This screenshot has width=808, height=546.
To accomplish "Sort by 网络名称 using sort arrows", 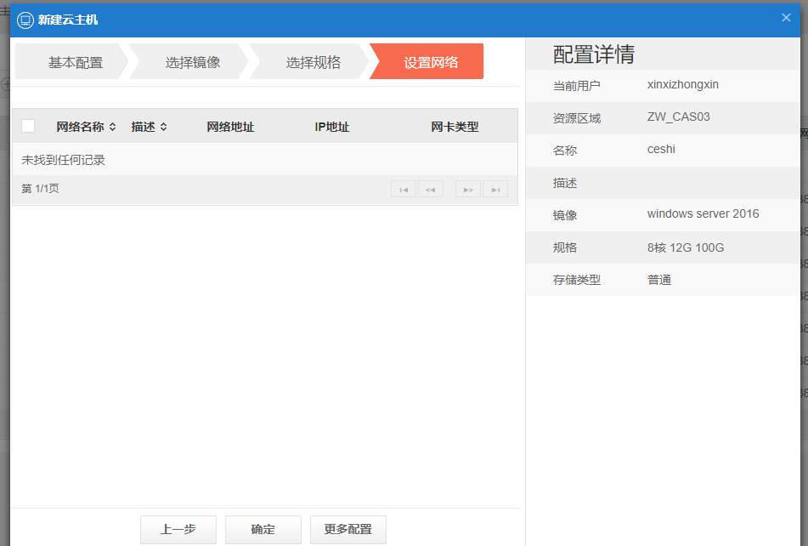I will [x=112, y=127].
